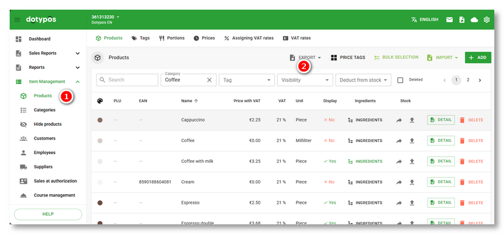Open the Deduct from stock dropdown
The height and width of the screenshot is (234, 504).
363,80
